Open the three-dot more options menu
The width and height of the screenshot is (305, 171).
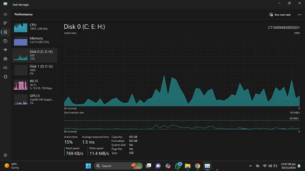click(299, 14)
